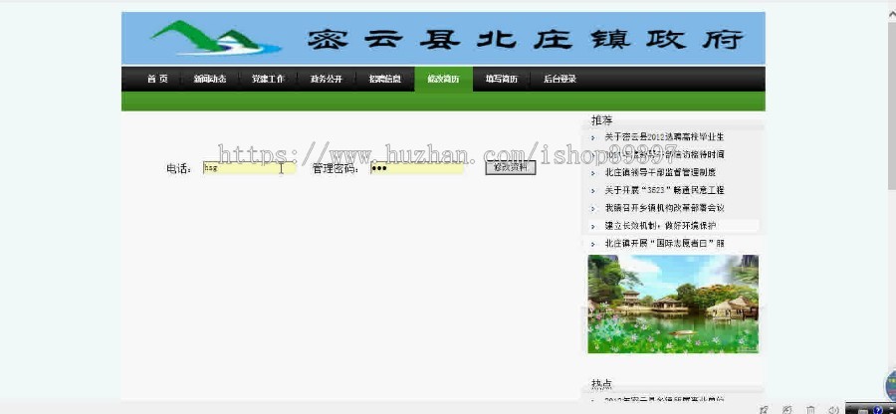Go to the 首页 nav item
Image resolution: width=896 pixels, height=414 pixels.
point(157,80)
